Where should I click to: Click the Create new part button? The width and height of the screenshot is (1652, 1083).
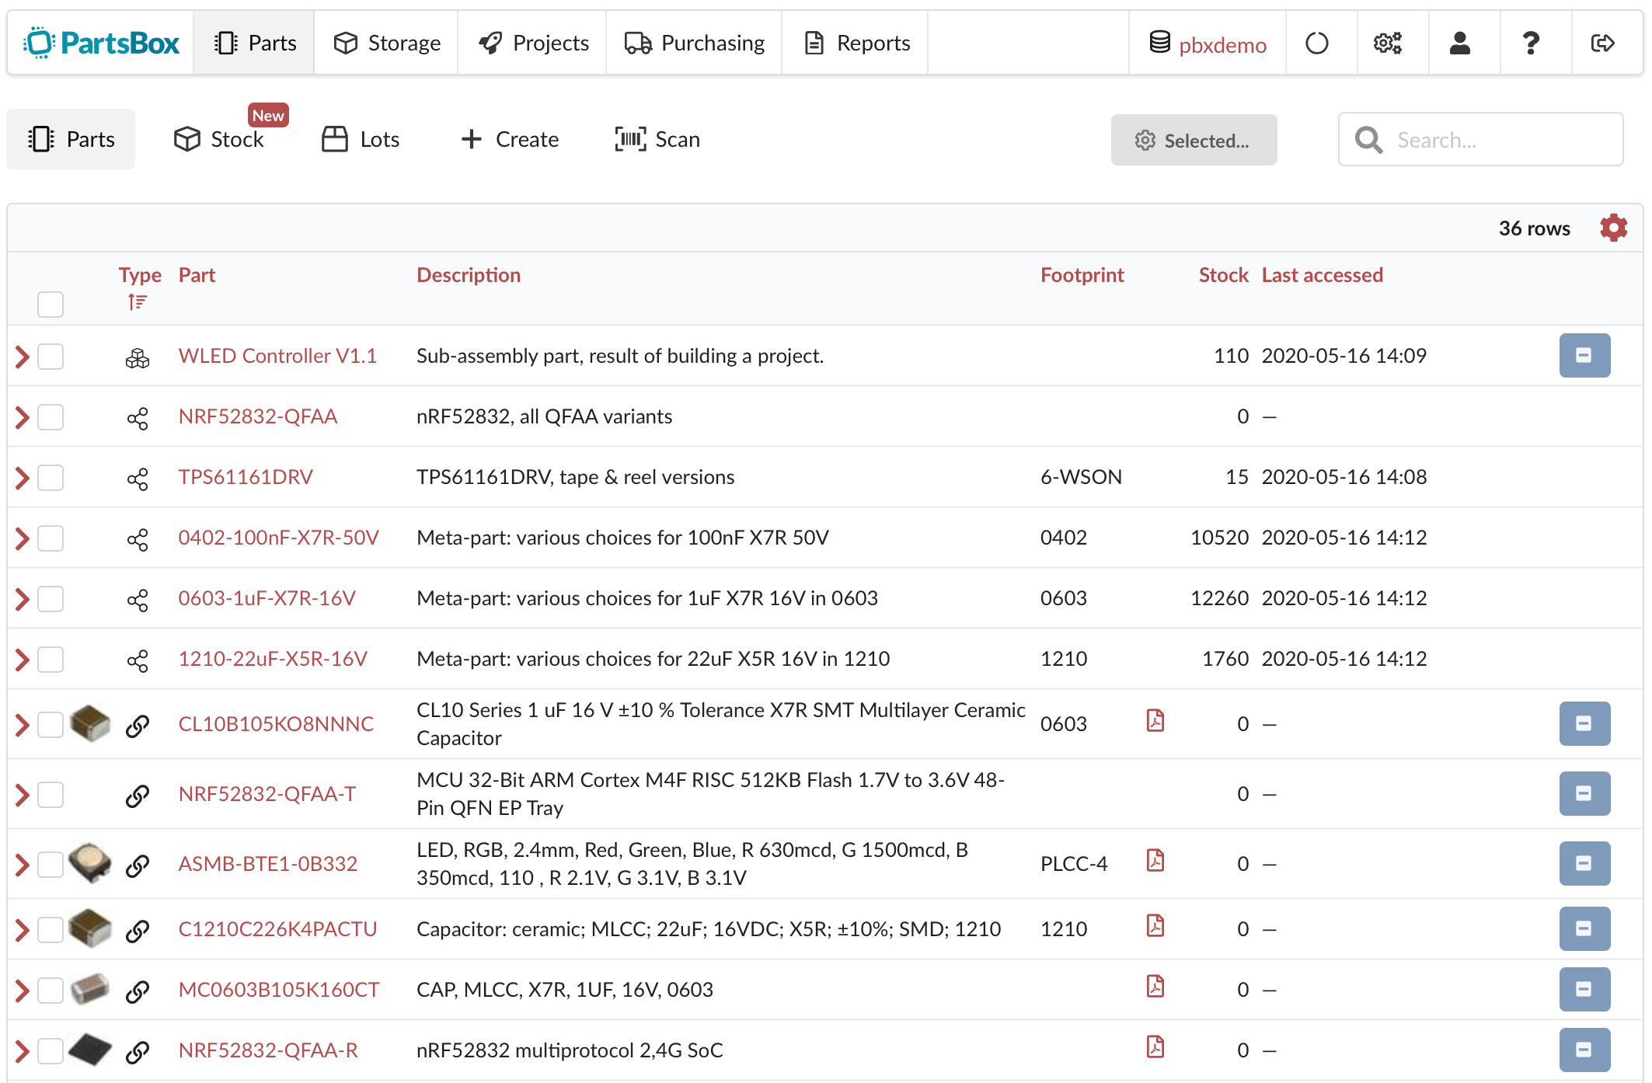point(509,138)
